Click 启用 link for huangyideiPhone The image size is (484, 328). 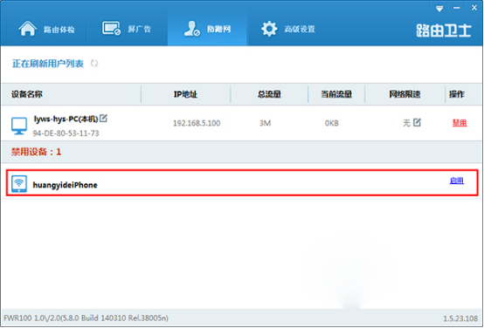click(x=457, y=181)
